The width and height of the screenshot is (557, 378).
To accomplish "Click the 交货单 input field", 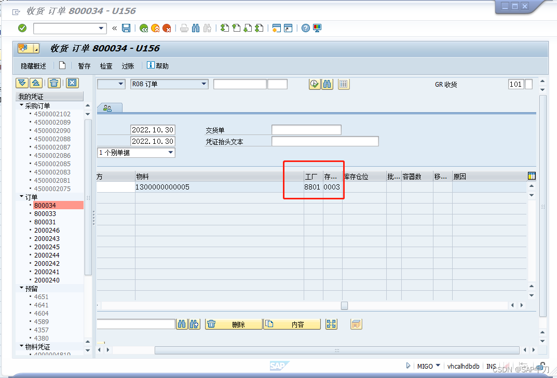I will [x=306, y=130].
